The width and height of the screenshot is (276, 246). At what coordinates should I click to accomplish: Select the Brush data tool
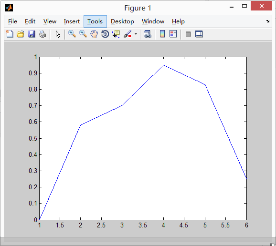point(127,34)
